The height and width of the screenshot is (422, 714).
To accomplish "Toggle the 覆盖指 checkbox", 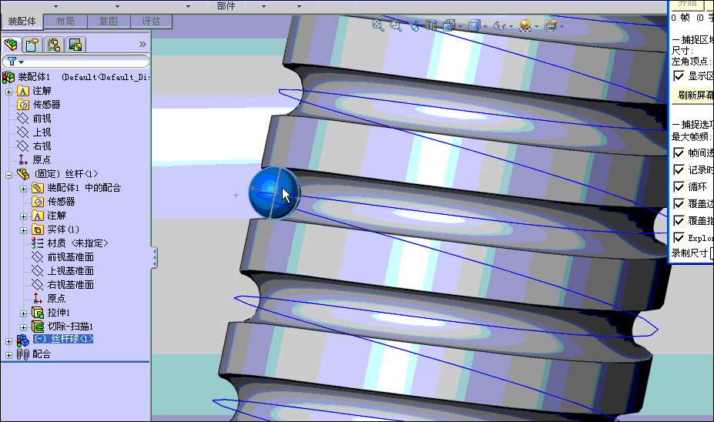I will click(x=679, y=221).
